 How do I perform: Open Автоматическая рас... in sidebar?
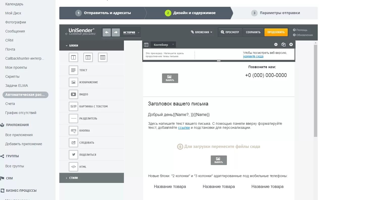click(x=25, y=95)
